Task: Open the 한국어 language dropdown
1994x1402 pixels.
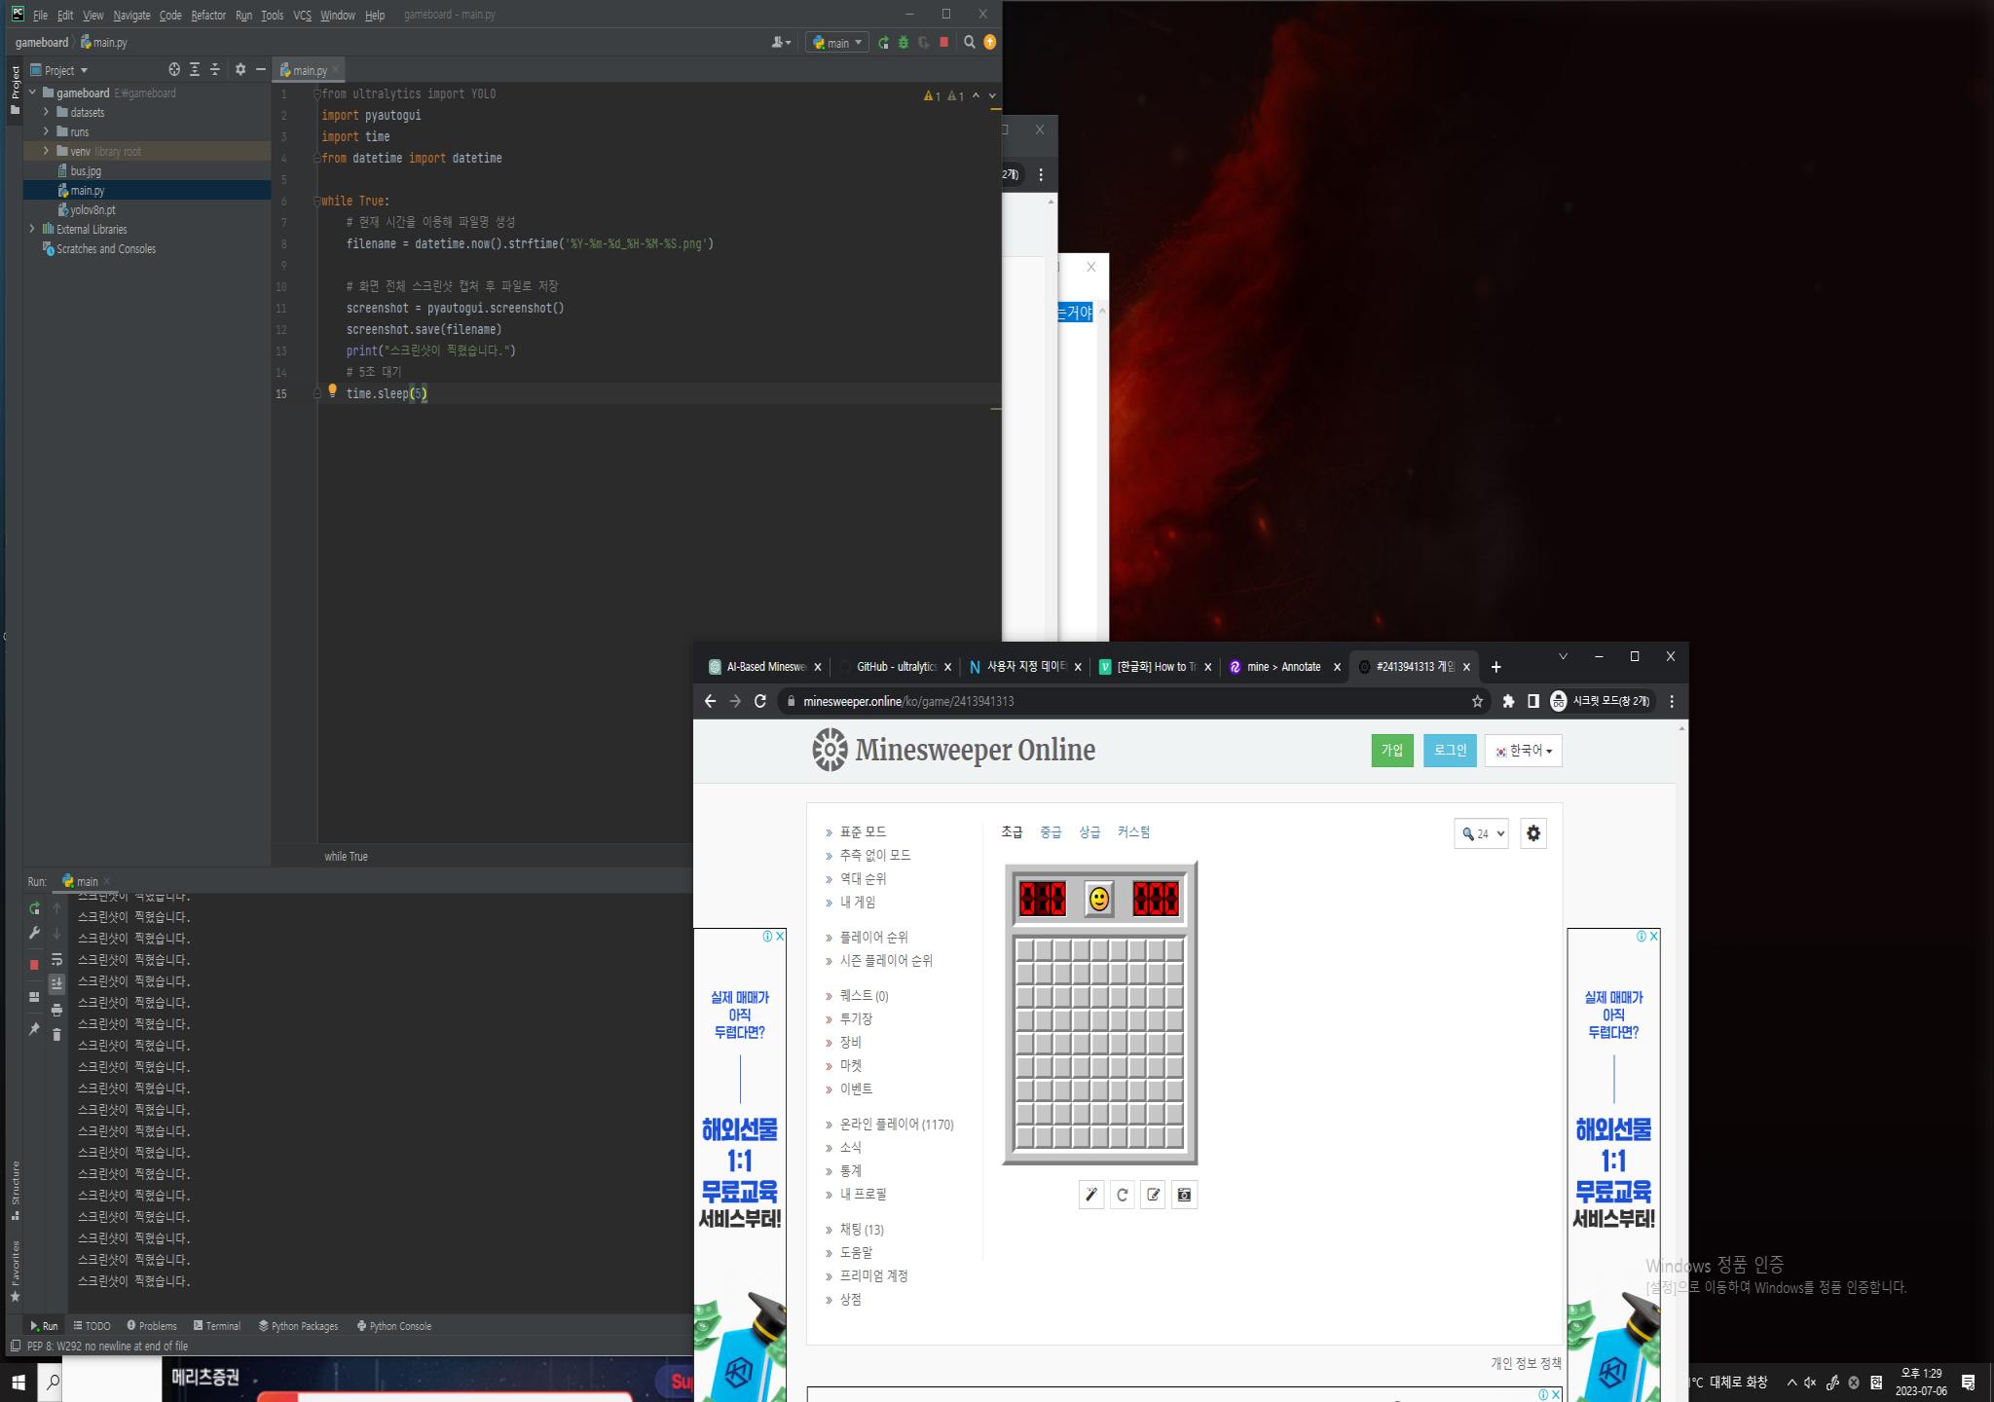Action: pyautogui.click(x=1524, y=751)
